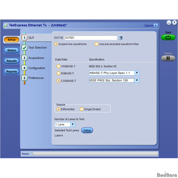Image resolution: width=178 pixels, height=178 pixels.
Task: Click the DUT ID input field
Action: click(91, 38)
